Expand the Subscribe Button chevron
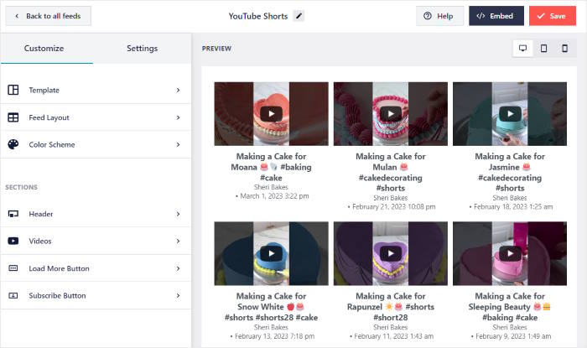Screen dimensions: 587x348 pyautogui.click(x=178, y=296)
